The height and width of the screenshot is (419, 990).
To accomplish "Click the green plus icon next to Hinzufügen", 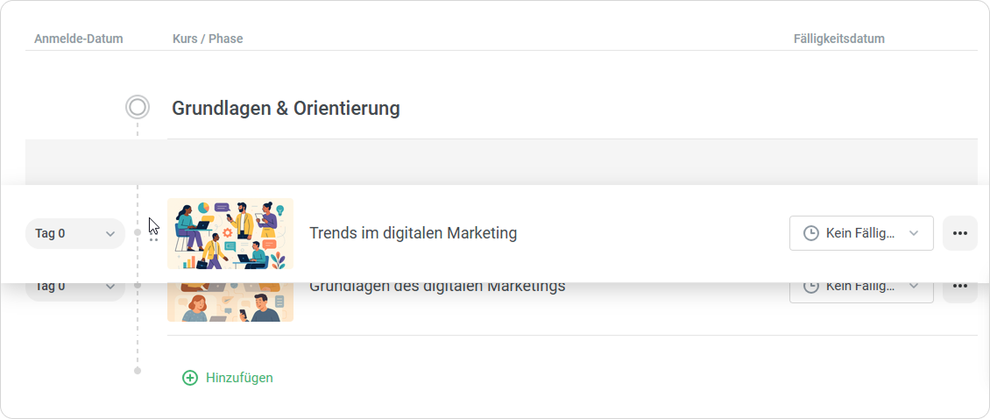I will tap(190, 378).
